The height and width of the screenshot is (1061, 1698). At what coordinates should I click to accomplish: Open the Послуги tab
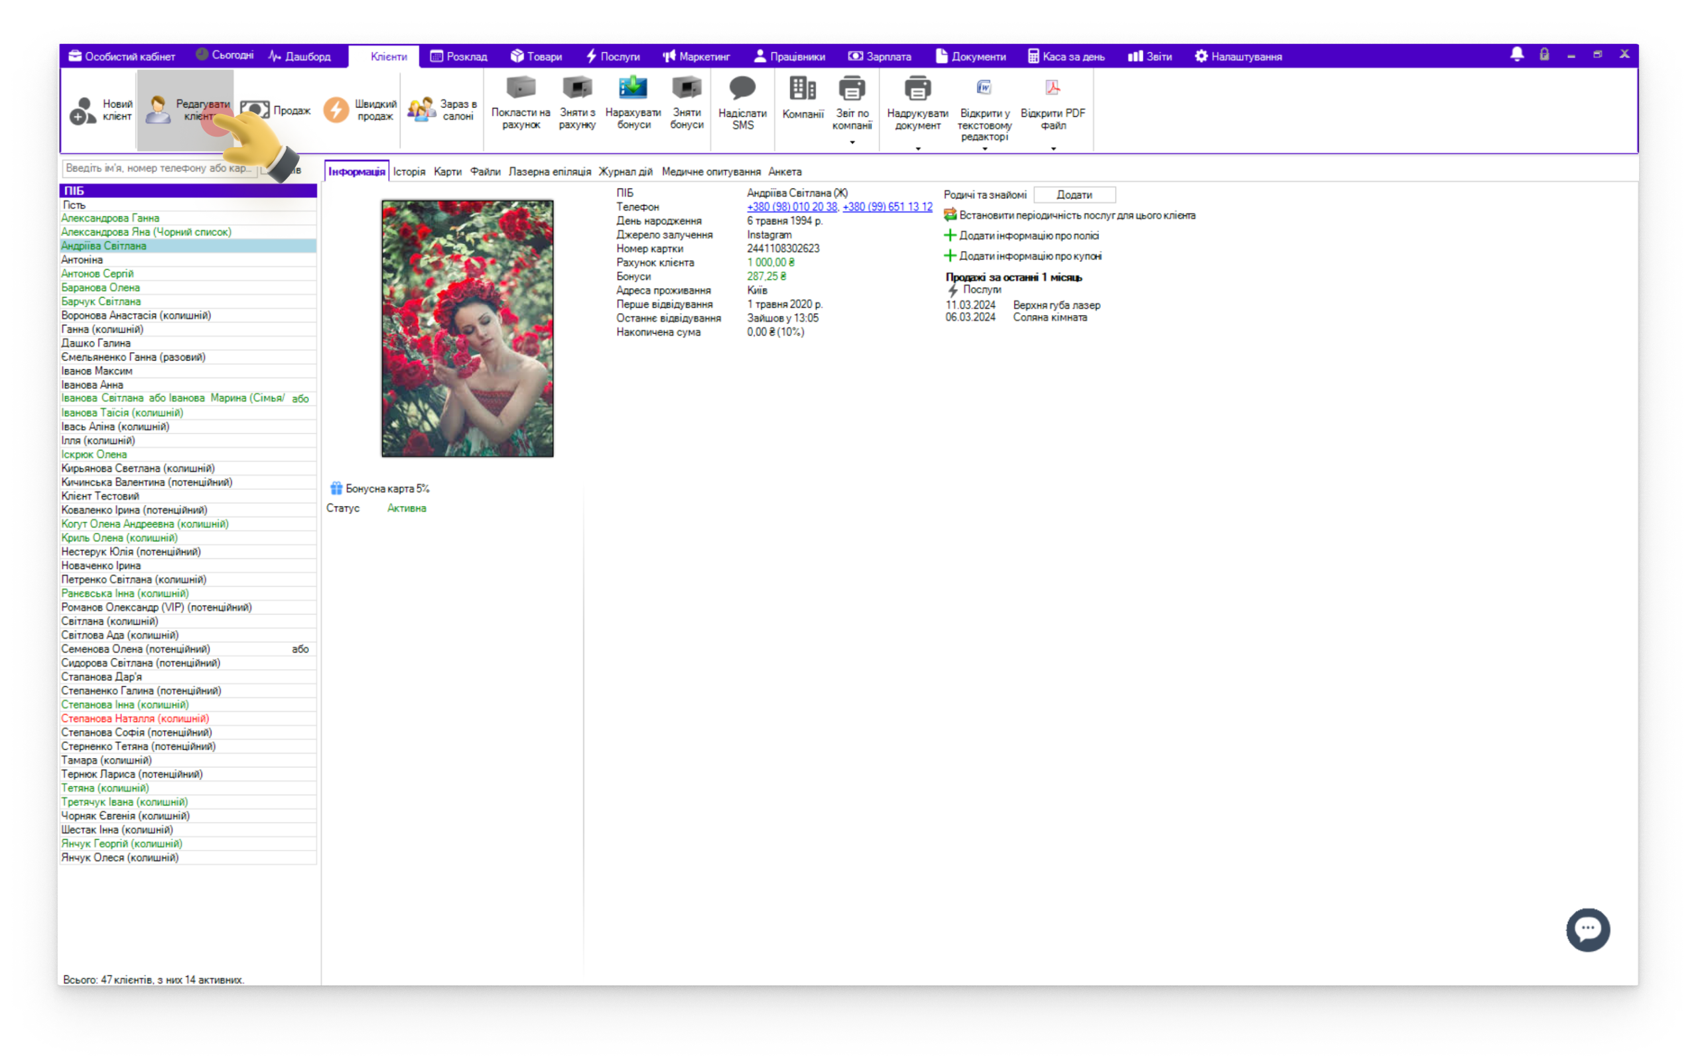coord(614,56)
